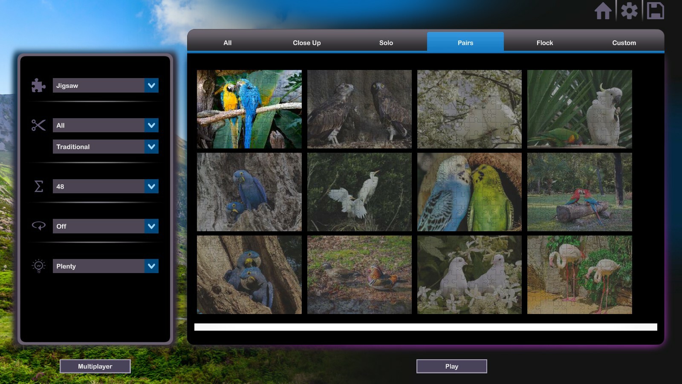Click the horizontal scrollbar below thumbnails
The width and height of the screenshot is (682, 384).
click(426, 326)
